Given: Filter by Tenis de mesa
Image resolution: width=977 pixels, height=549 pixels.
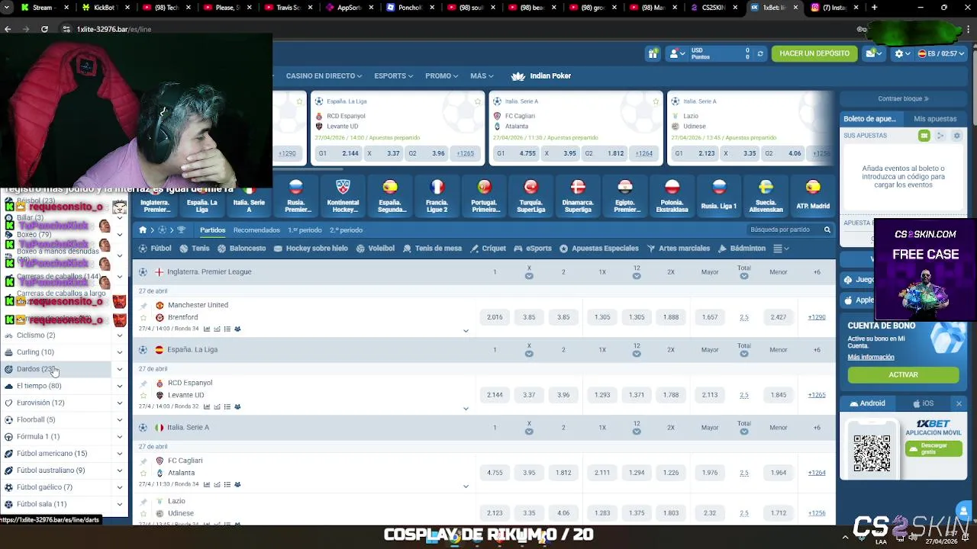Looking at the screenshot, I should (432, 249).
